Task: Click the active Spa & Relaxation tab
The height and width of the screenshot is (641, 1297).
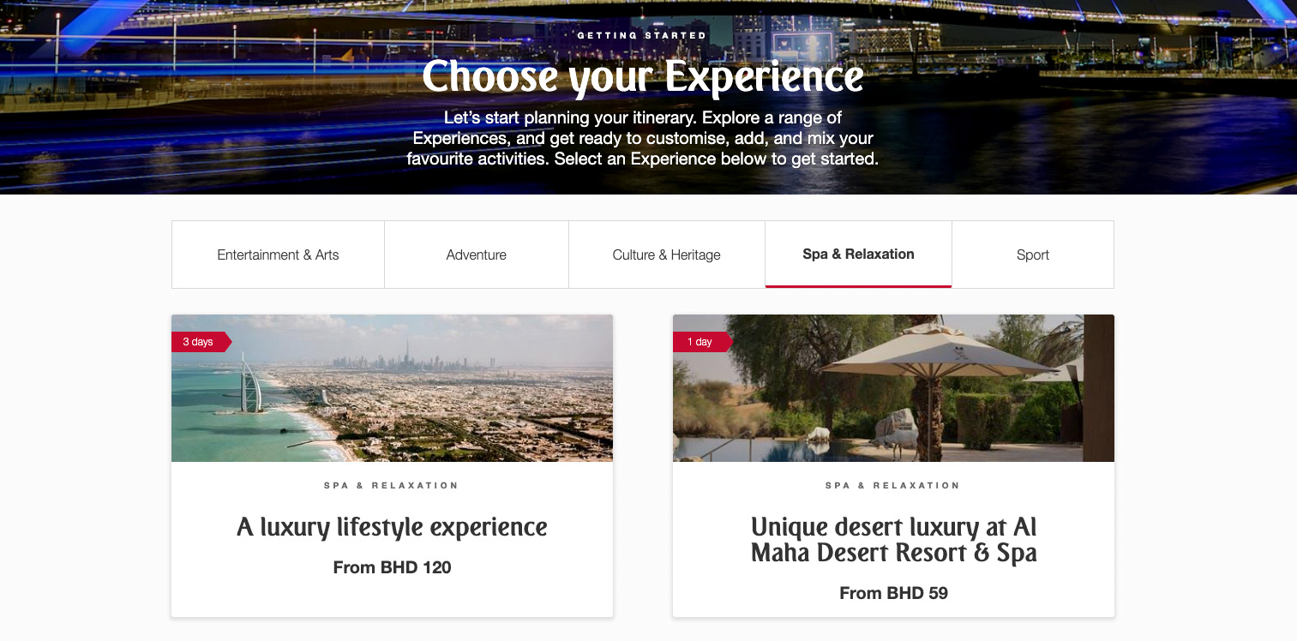Action: [858, 255]
